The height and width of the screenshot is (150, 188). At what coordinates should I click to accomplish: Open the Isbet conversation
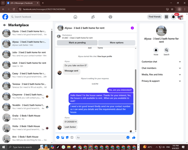tap(25, 65)
